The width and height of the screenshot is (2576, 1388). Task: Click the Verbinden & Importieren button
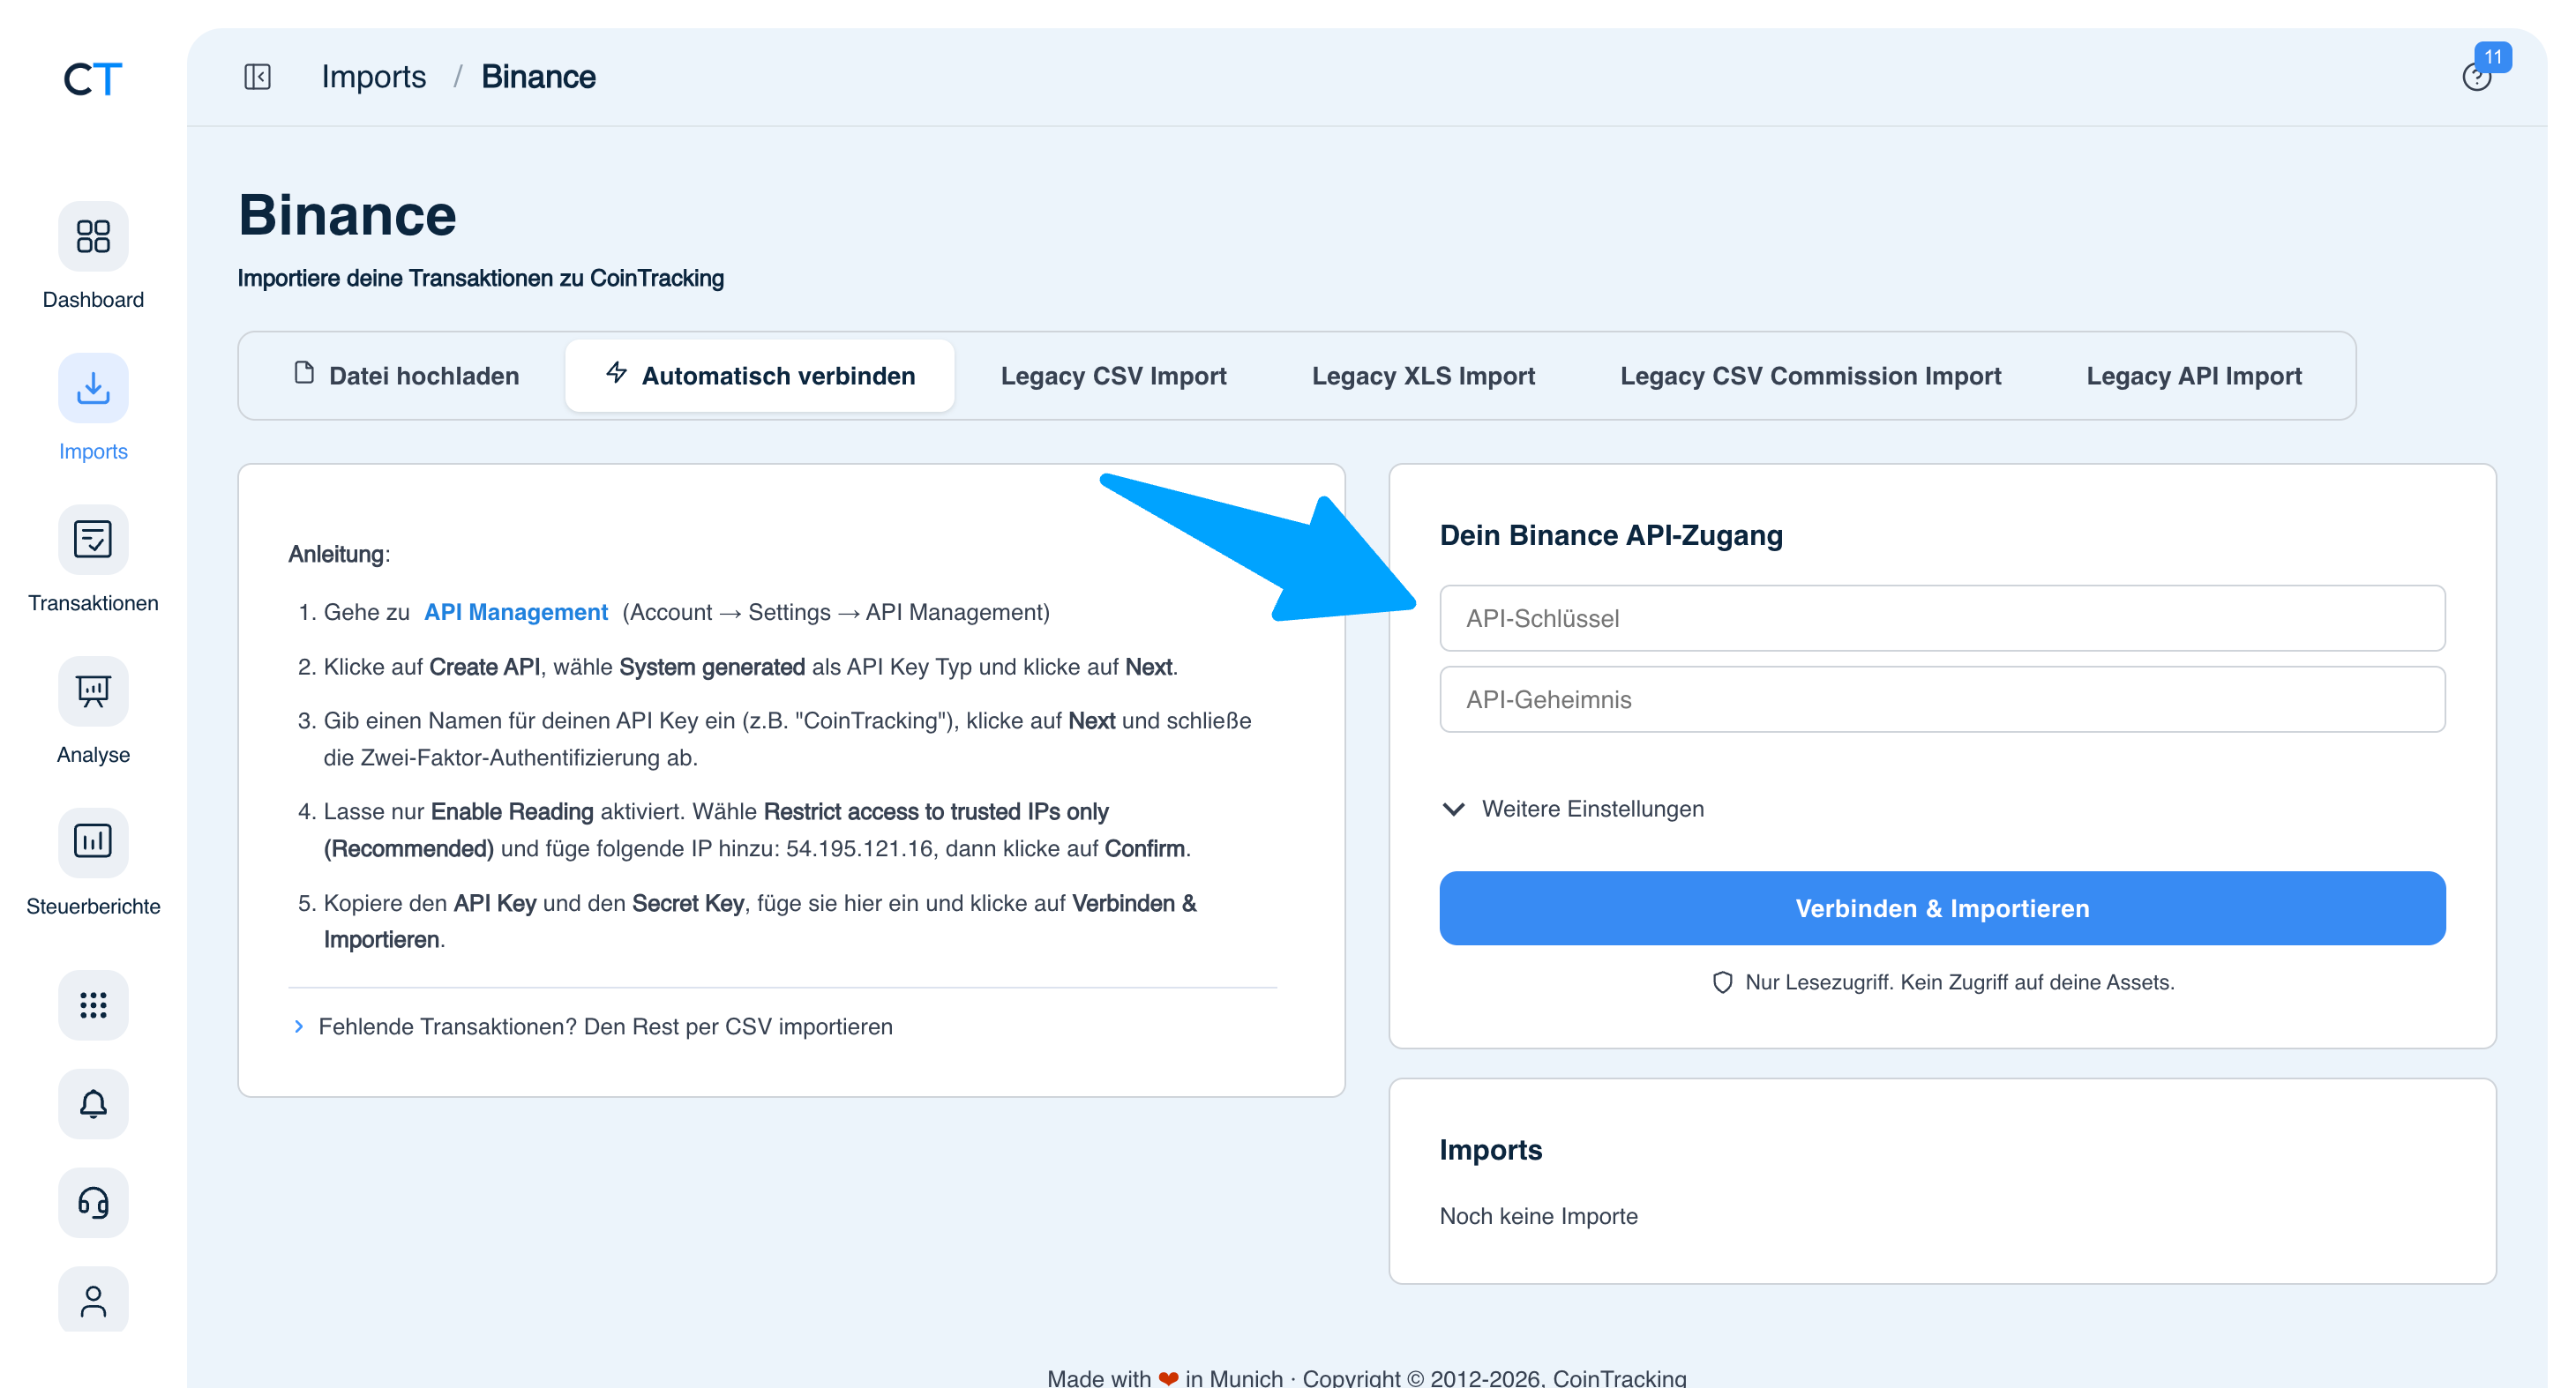pos(1942,908)
